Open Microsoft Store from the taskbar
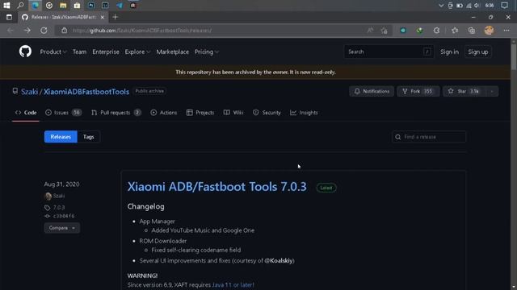This screenshot has height=290, width=517. point(77,6)
